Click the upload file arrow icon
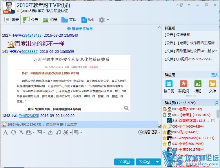 point(50,132)
